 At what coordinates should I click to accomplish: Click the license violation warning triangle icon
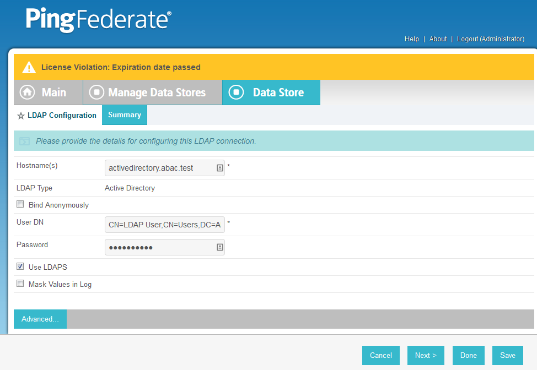(29, 67)
